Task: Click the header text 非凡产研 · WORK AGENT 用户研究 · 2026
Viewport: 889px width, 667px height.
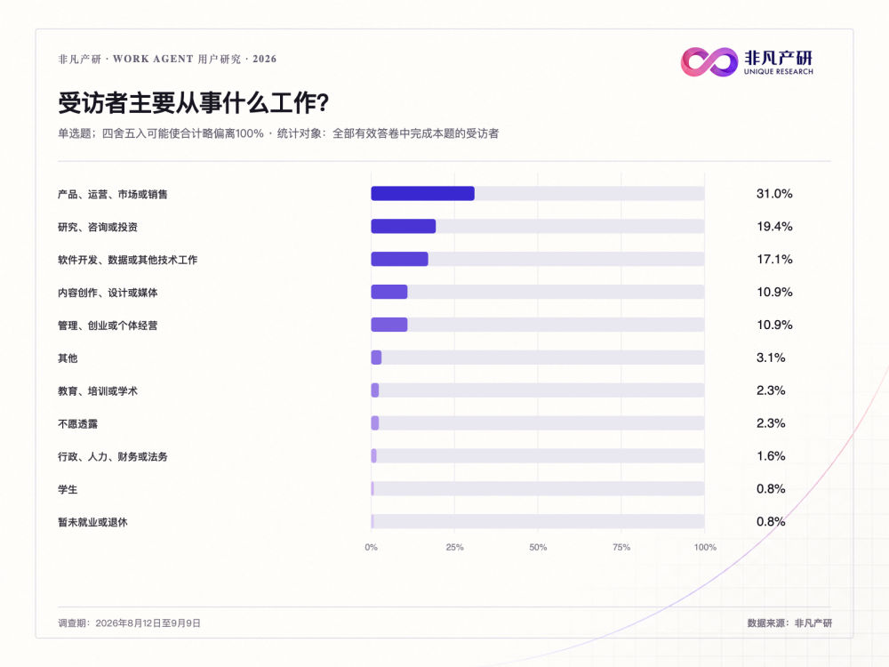Action: pos(167,59)
